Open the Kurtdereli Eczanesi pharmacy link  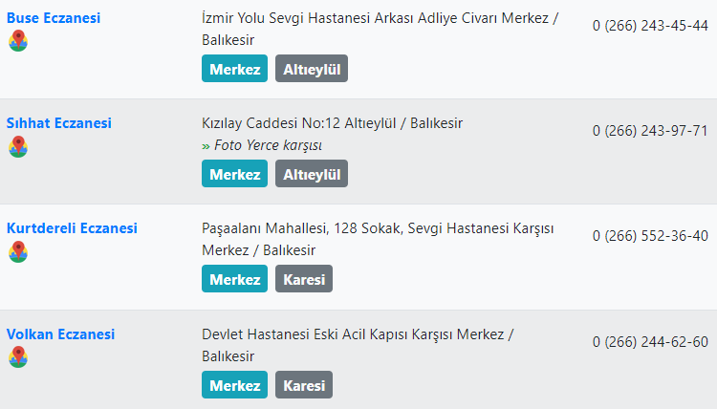point(72,228)
